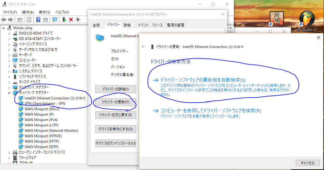Click the blue Help icon in toolbar
This screenshot has height=170, width=324.
[x=38, y=20]
